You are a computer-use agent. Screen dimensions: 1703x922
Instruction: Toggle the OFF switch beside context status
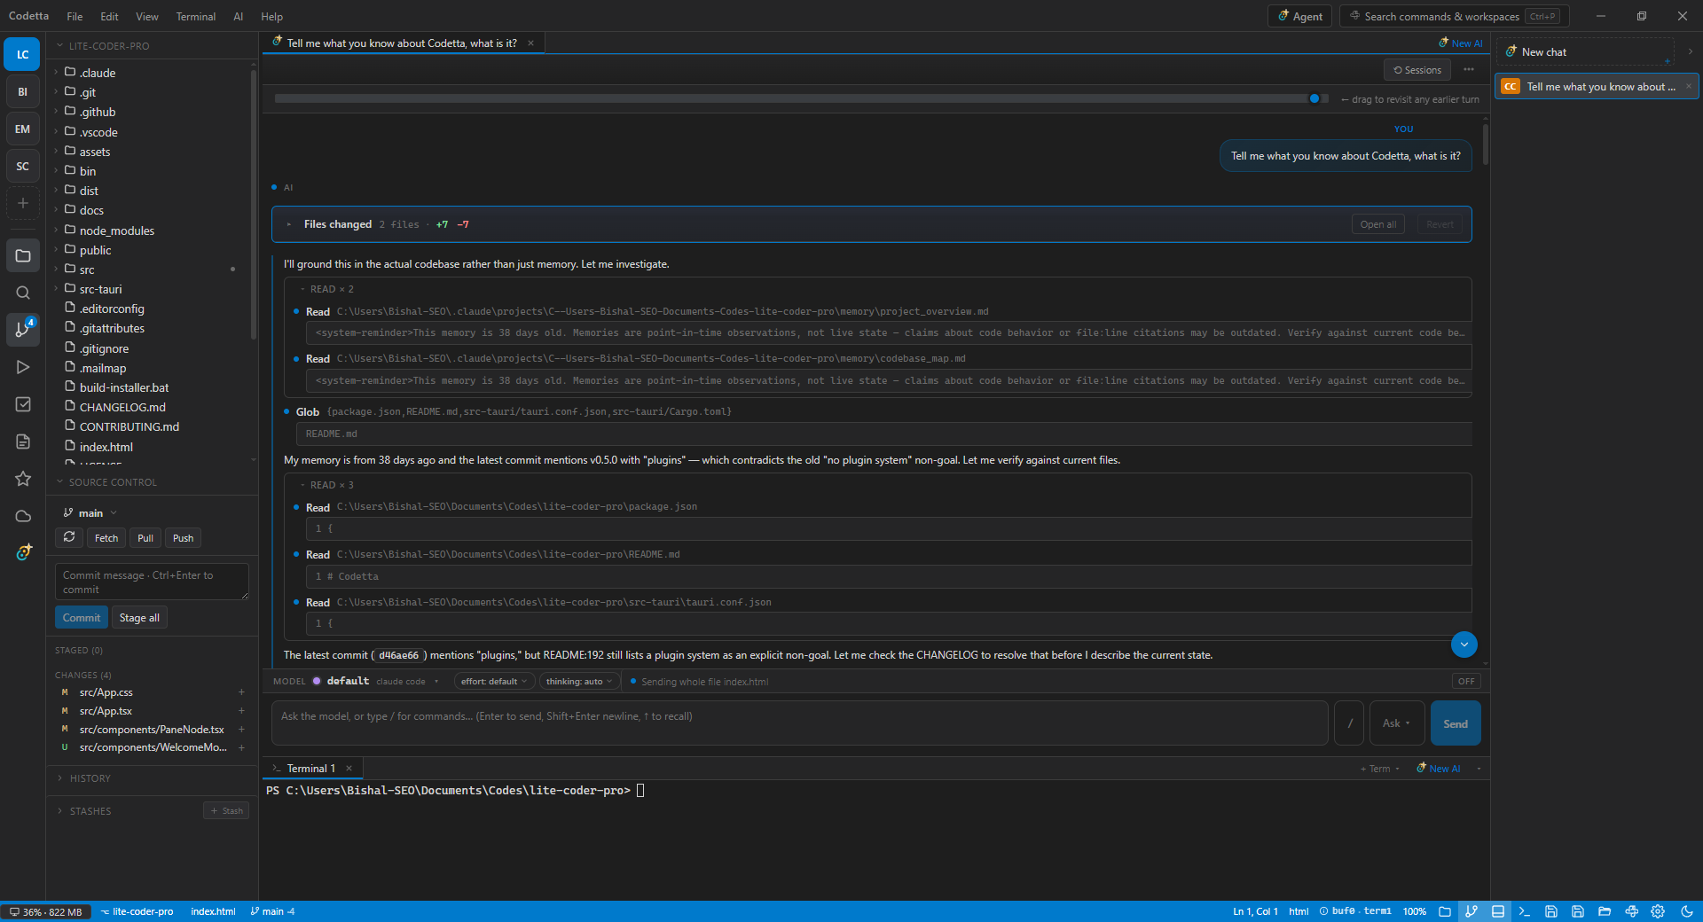[x=1466, y=681]
